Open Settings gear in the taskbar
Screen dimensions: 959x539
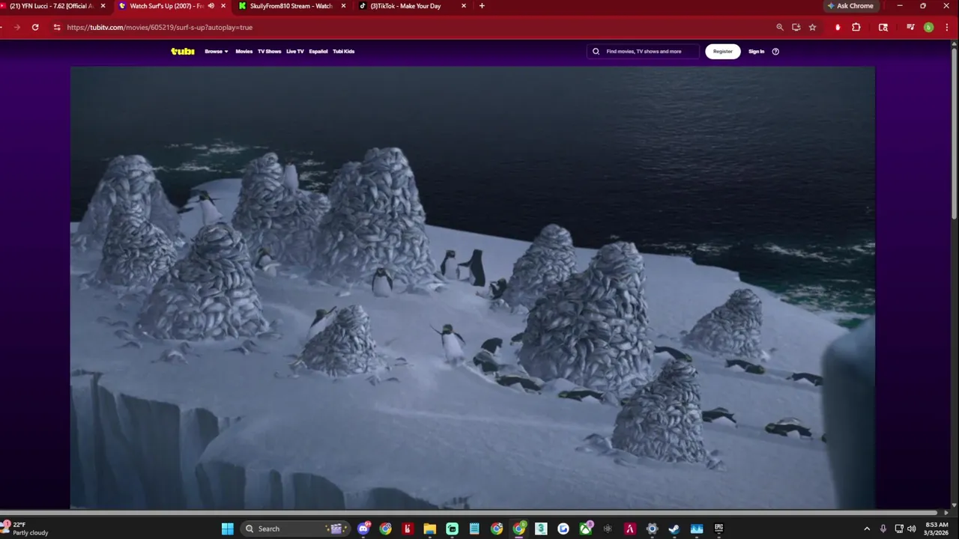[x=652, y=529]
